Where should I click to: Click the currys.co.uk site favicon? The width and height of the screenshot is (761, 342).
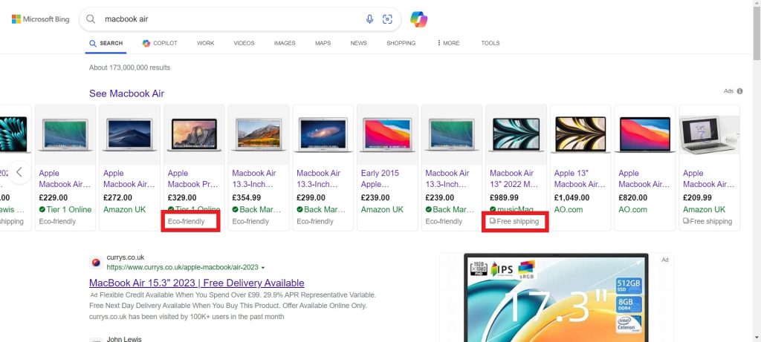96,262
